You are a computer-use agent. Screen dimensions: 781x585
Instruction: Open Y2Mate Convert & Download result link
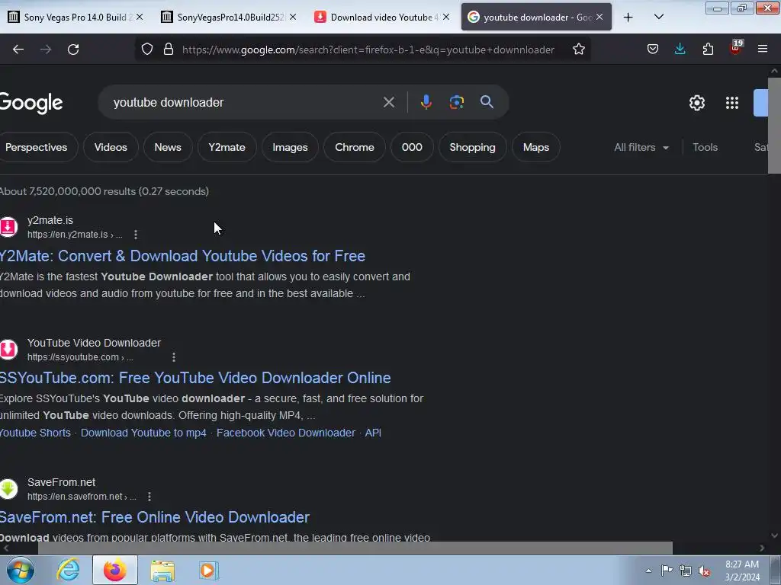tap(182, 256)
